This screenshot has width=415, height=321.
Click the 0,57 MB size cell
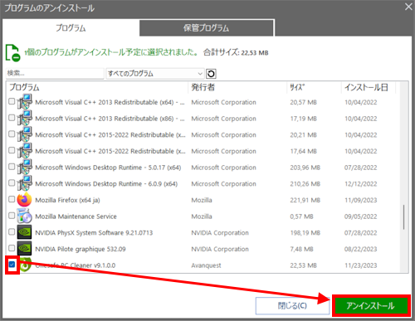click(301, 216)
